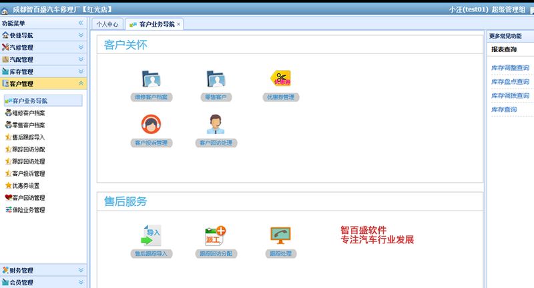This screenshot has width=534, height=288.
Task: Switch to the 个人中心 tab
Action: [107, 24]
